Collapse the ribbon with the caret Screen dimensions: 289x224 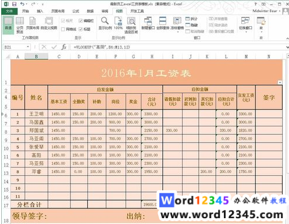coord(287,39)
